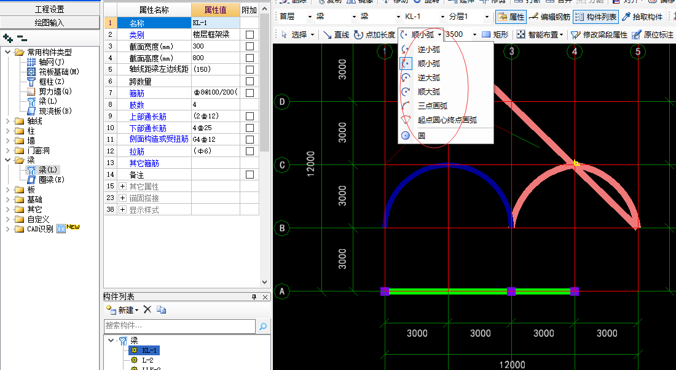Choose the 矩形 rectangle drawing tool
676x370 pixels.
click(x=495, y=34)
